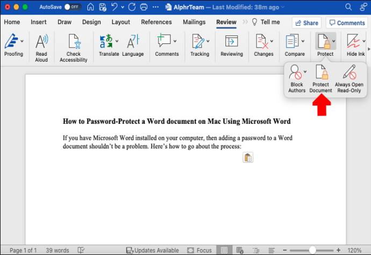Open the document title dropdown chevron
The image size is (371, 255).
282,7
